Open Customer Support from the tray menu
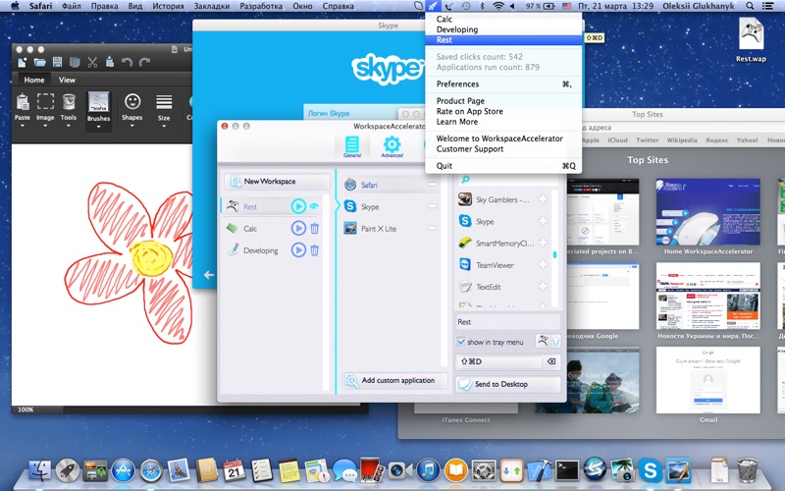Viewport: 785px width, 491px height. [x=503, y=149]
